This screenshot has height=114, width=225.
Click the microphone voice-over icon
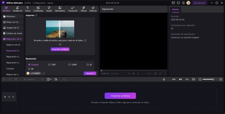164,79
